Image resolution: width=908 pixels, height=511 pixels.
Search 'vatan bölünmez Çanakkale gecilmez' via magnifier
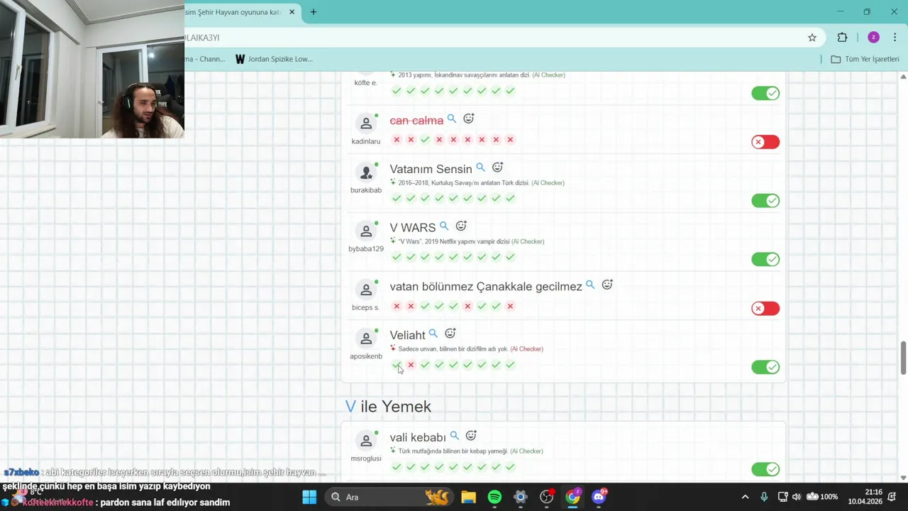tap(590, 285)
